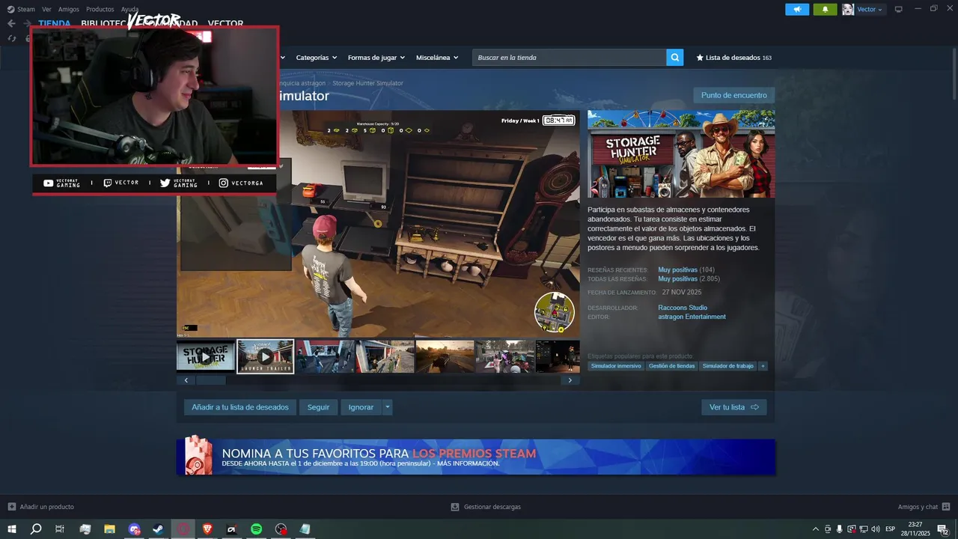
Task: Open the Productos menu
Action: pyautogui.click(x=100, y=9)
